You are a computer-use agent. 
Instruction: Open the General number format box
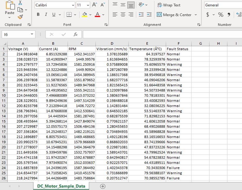pos(223,5)
